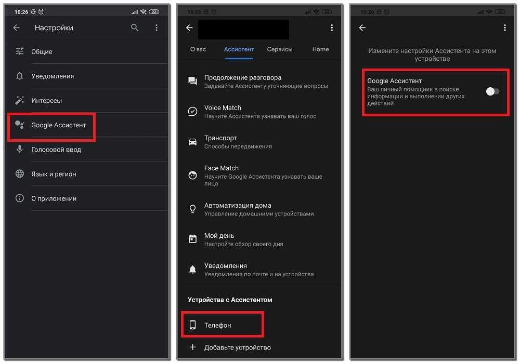Tap the Телефон phone device icon
520x364 pixels.
[193, 325]
